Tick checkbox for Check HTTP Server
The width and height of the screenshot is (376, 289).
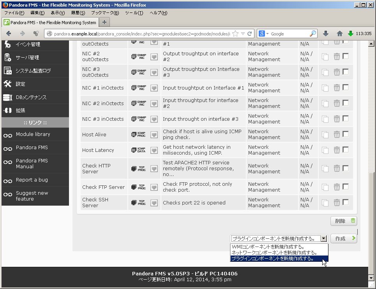coord(346,168)
